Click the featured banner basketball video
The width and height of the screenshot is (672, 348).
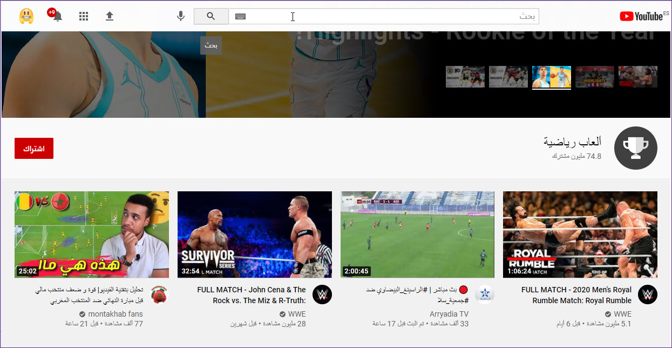(x=216, y=75)
